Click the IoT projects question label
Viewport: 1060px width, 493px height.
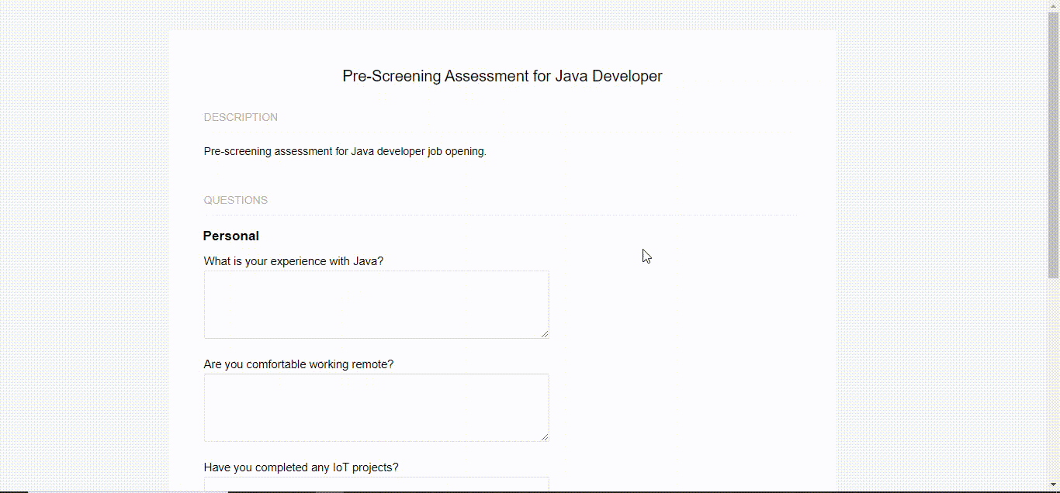(x=300, y=467)
